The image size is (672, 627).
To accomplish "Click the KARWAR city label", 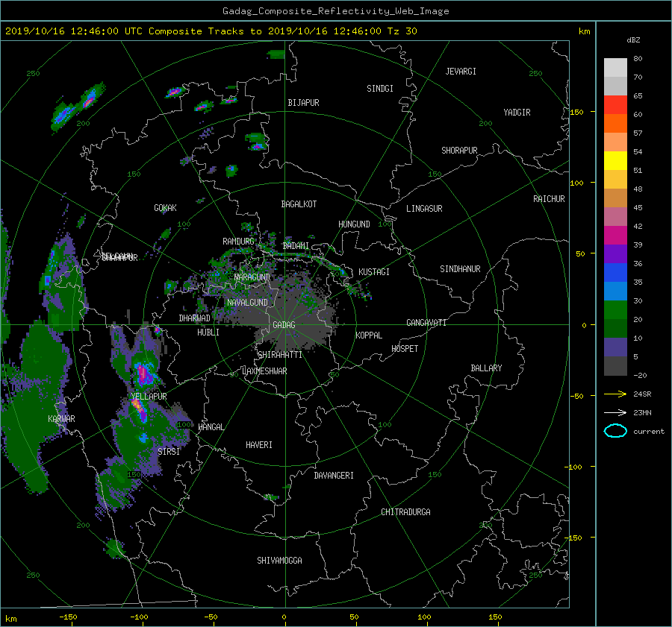I will [x=61, y=419].
